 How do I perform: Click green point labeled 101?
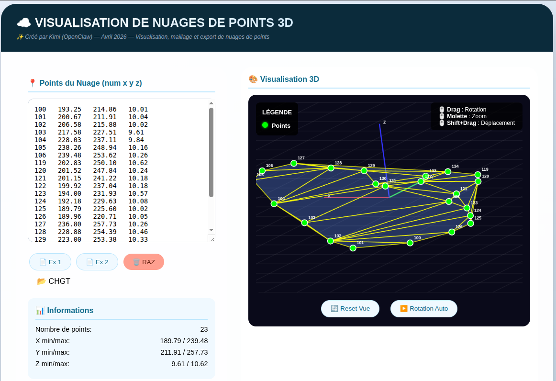(353, 248)
